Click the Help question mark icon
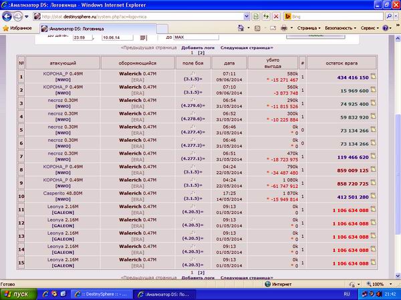Image resolution: width=401 pixels, height=300 pixels. coord(386,28)
